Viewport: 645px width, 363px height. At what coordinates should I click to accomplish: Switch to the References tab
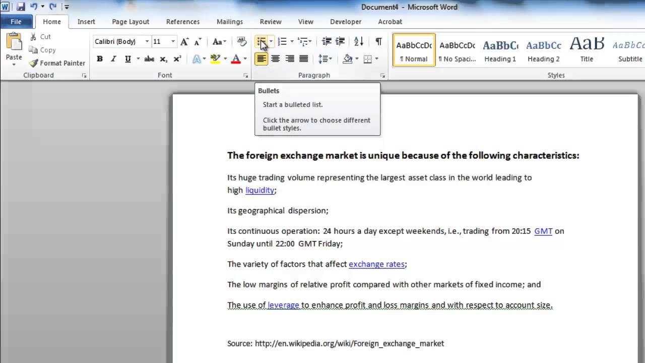pos(183,22)
